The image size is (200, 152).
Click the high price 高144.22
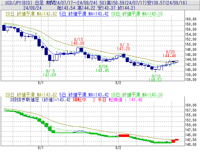coord(86,8)
